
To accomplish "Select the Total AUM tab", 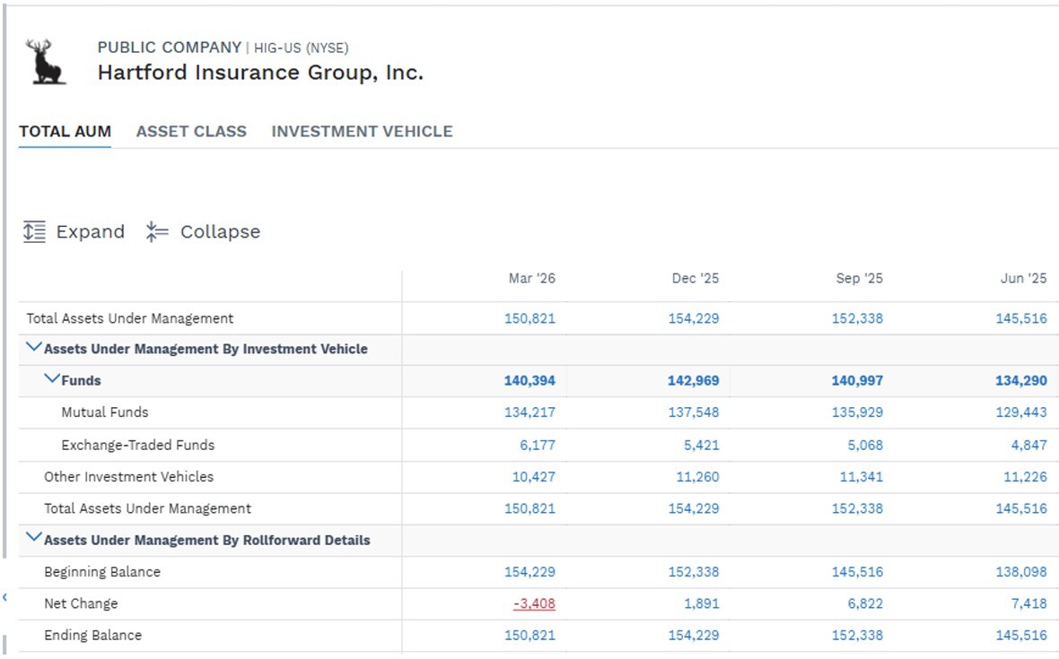I will click(x=65, y=132).
